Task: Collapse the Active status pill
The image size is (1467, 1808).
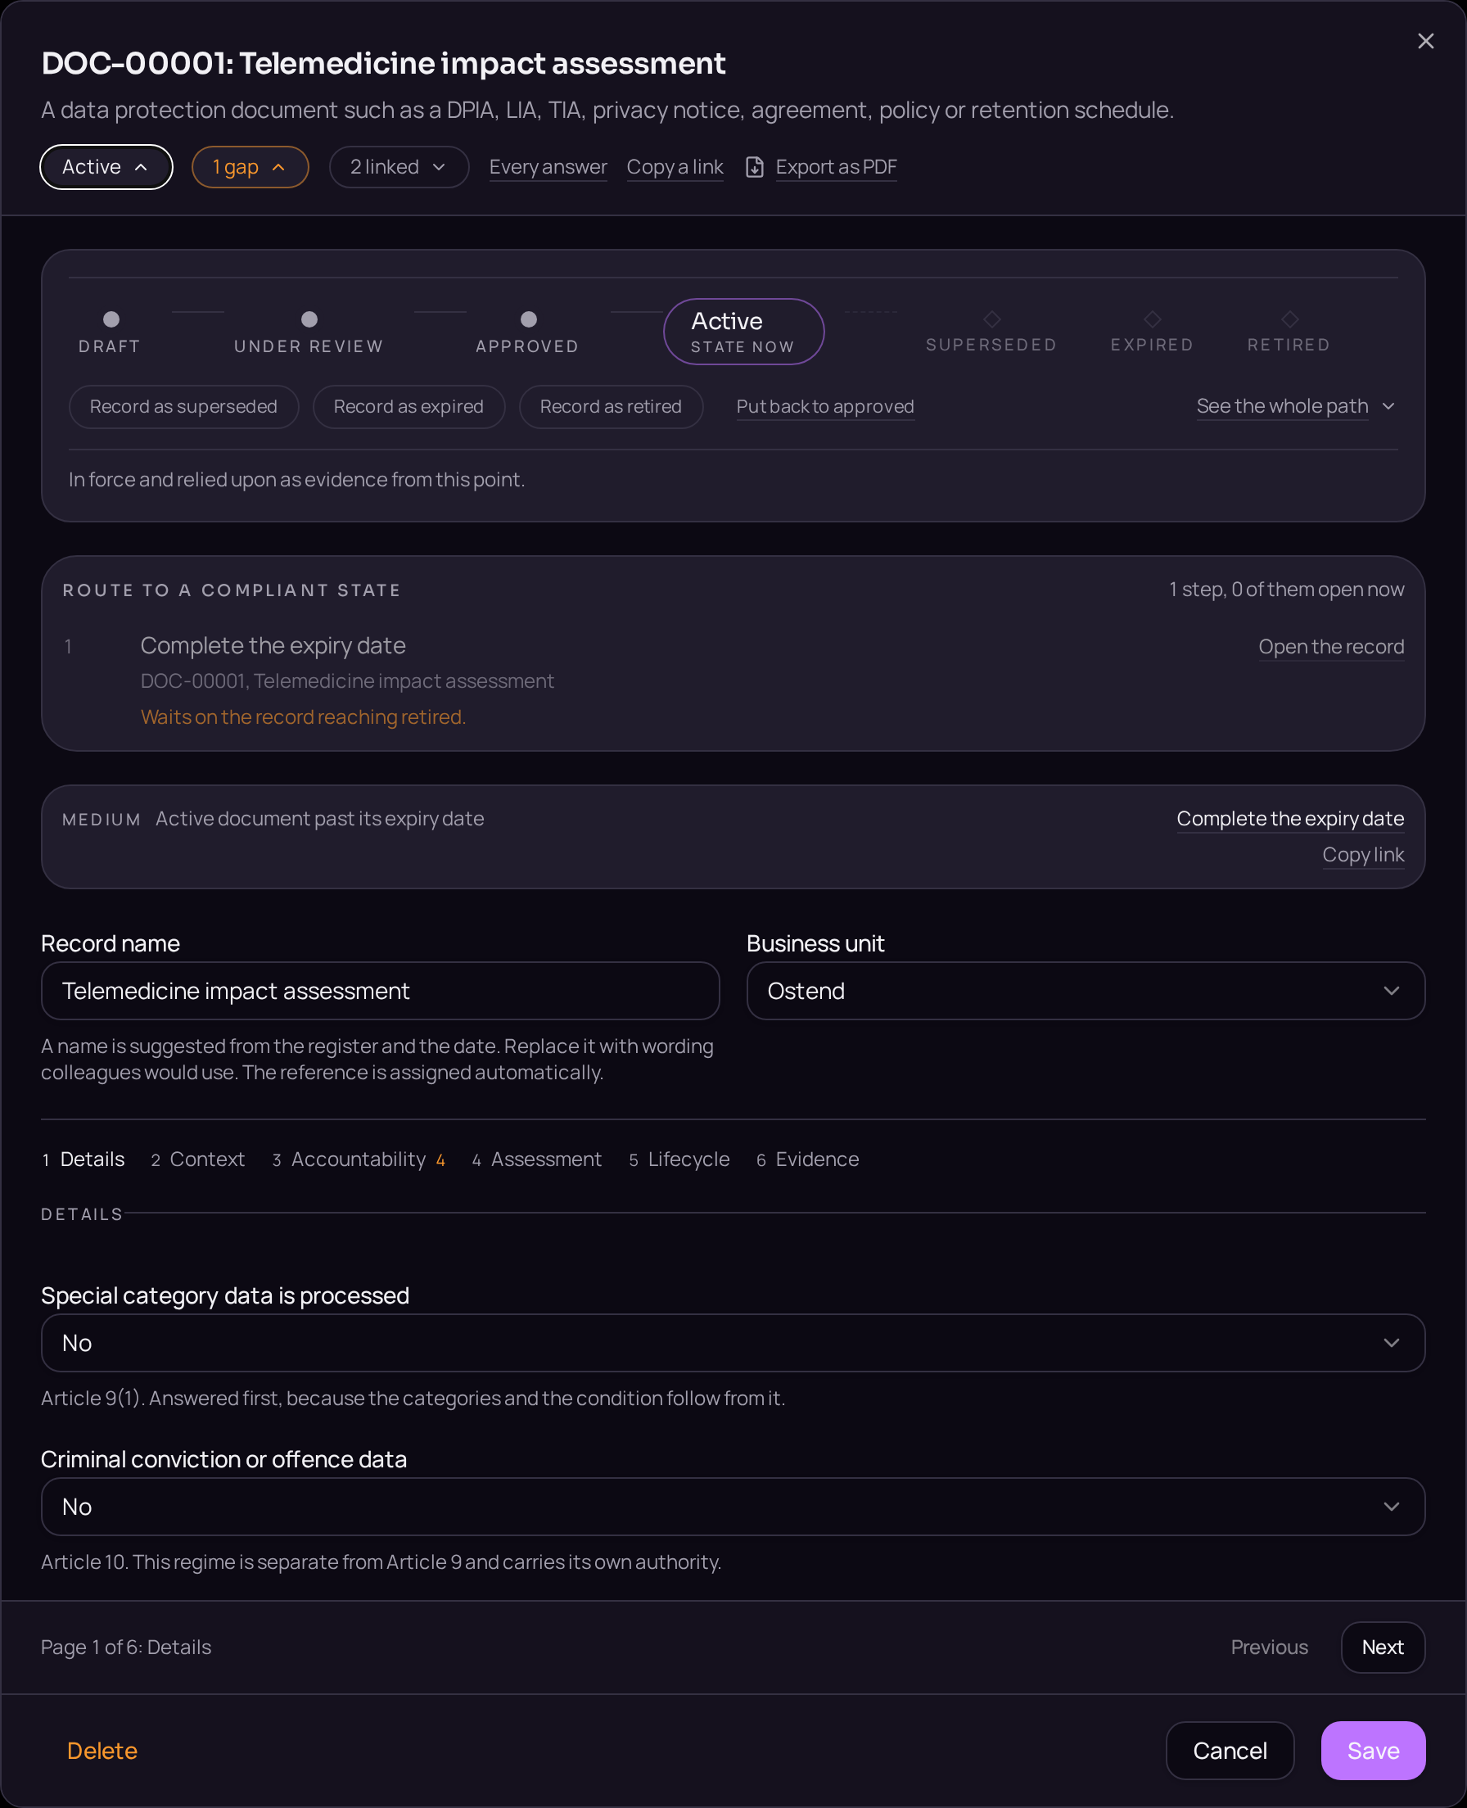Action: click(106, 167)
